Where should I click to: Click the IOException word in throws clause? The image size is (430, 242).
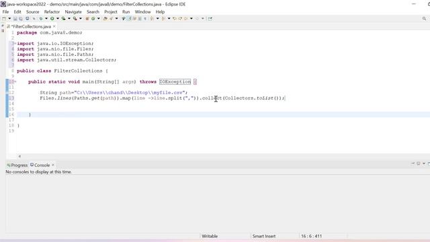(175, 82)
